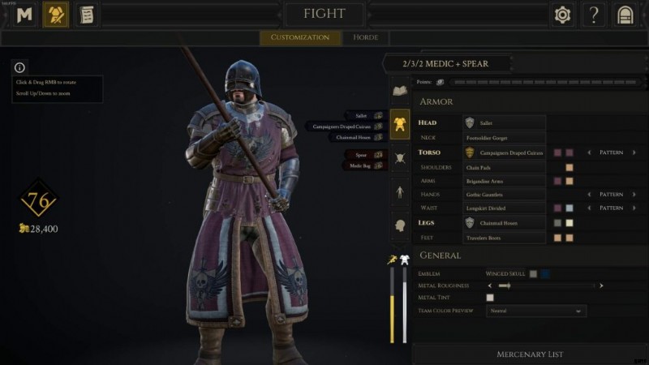Open the Mercenary List
Screen dimensions: 649x365
(530, 354)
